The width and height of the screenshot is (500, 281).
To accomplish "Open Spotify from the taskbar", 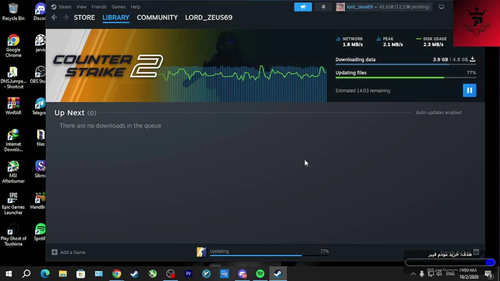I will click(x=260, y=274).
